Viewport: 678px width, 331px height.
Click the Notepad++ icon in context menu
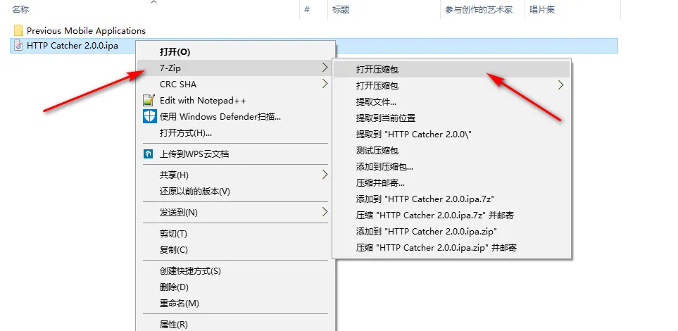click(149, 101)
